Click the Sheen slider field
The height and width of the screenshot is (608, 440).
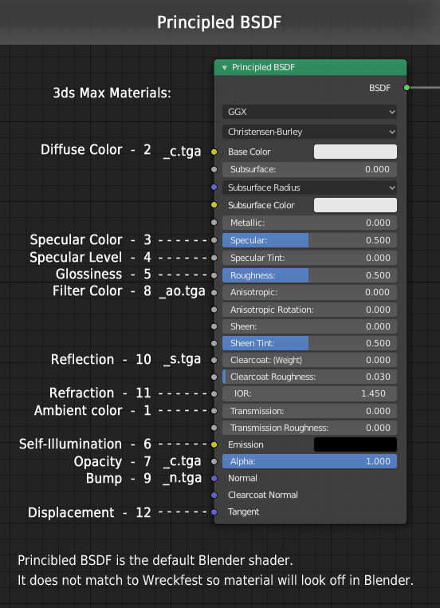coord(309,326)
